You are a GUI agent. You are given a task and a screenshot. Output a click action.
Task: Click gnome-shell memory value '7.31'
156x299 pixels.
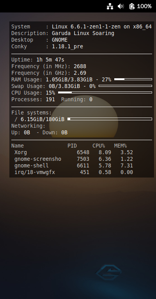click(x=127, y=166)
